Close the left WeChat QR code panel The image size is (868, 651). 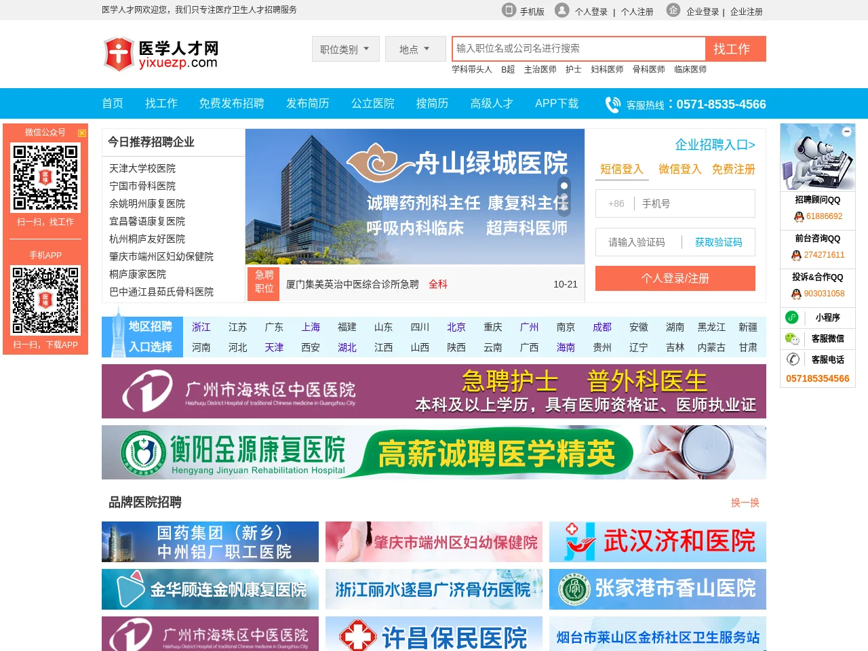pos(82,133)
